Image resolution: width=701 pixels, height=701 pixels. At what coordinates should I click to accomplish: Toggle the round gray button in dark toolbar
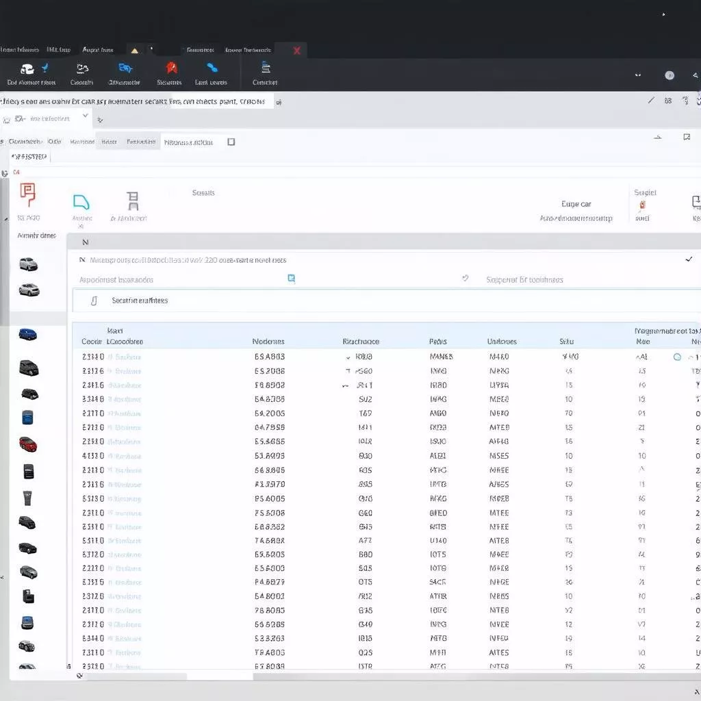point(670,75)
